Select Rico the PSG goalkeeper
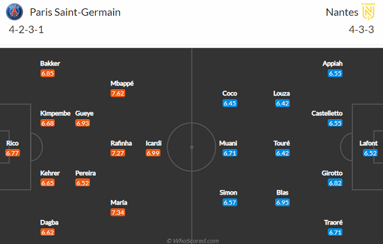 (13, 143)
